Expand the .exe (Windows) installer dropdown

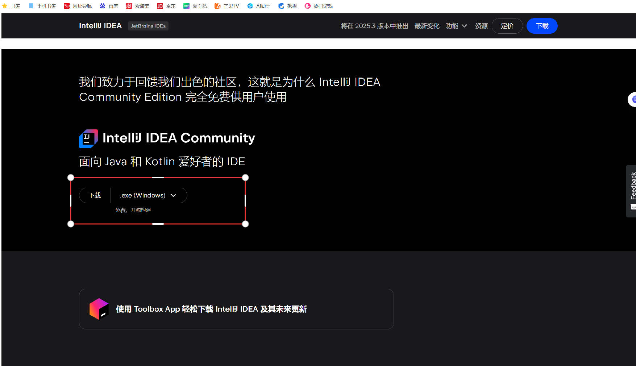[149, 195]
